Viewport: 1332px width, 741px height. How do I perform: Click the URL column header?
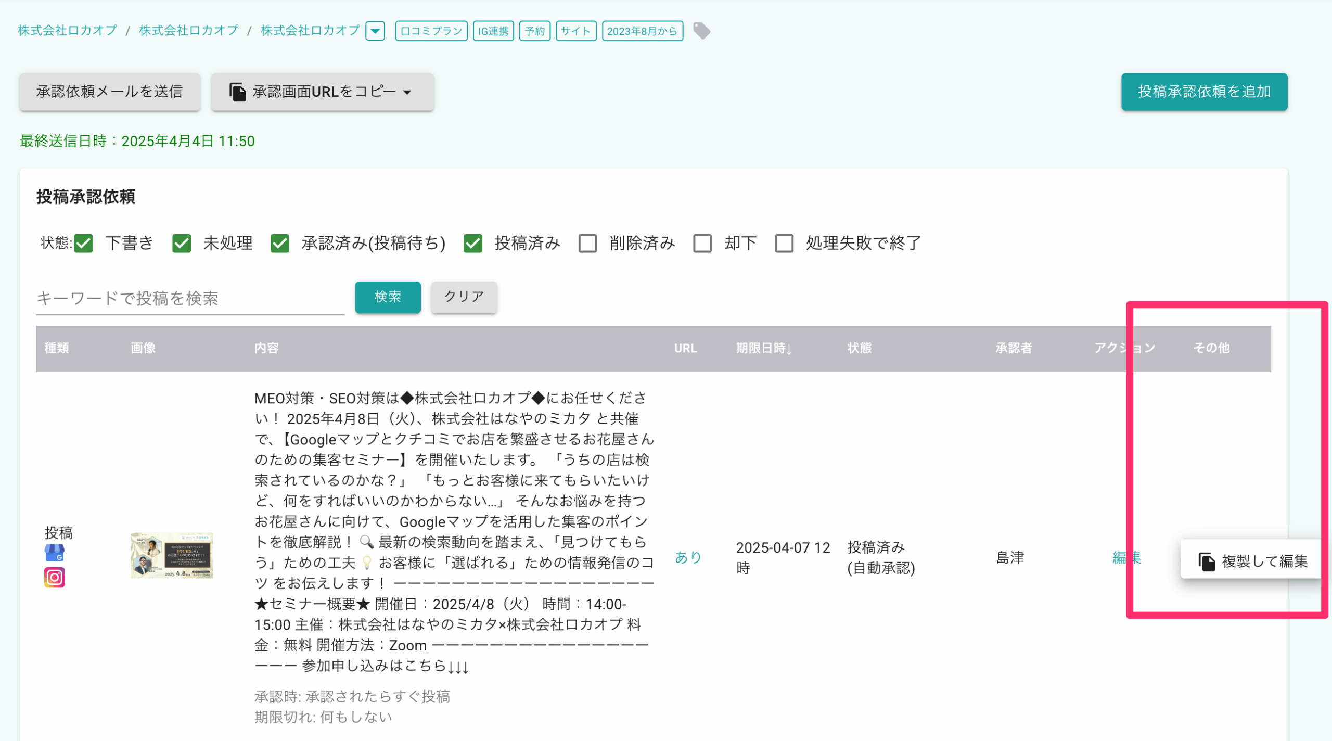click(685, 348)
